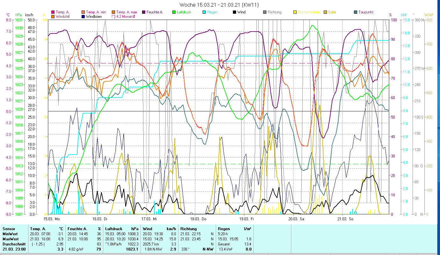Click the yellow Sonnenschein legend swatch

pos(295,12)
